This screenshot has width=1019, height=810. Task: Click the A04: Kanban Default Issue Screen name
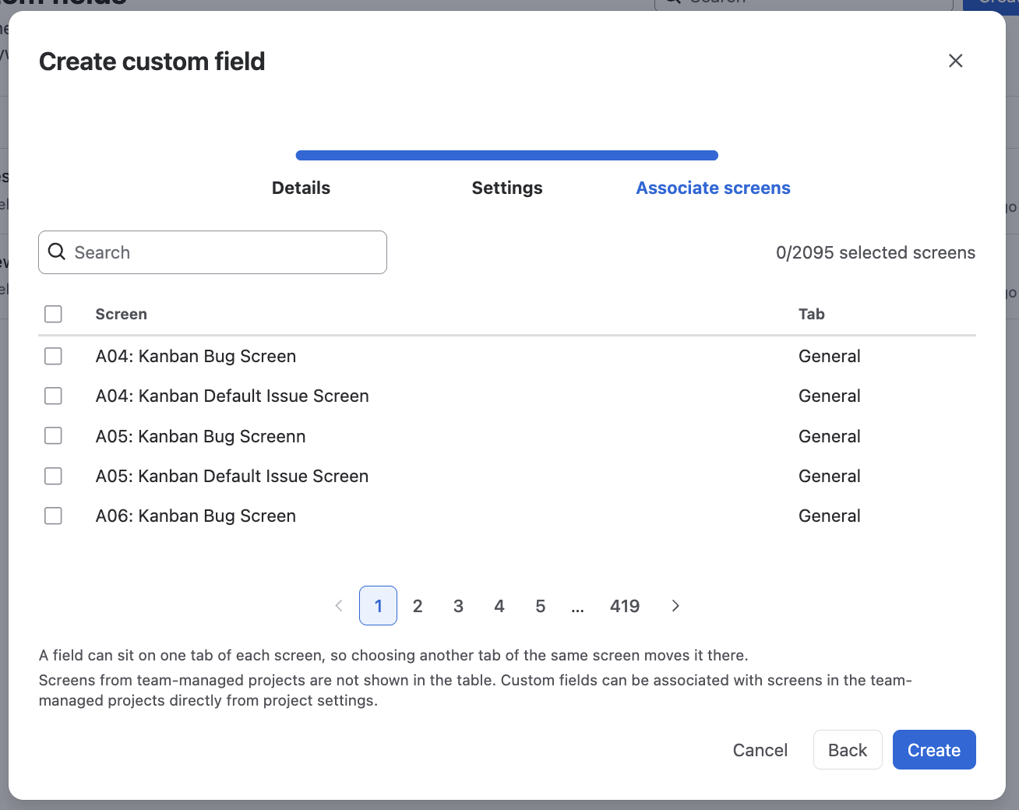tap(232, 396)
